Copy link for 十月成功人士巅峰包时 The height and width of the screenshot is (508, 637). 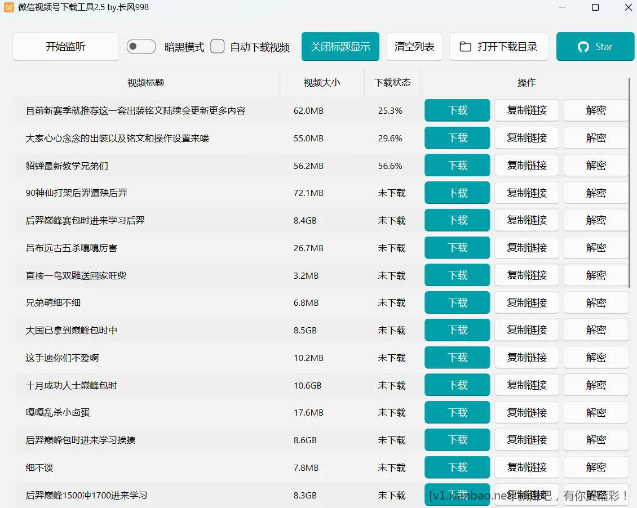(527, 385)
